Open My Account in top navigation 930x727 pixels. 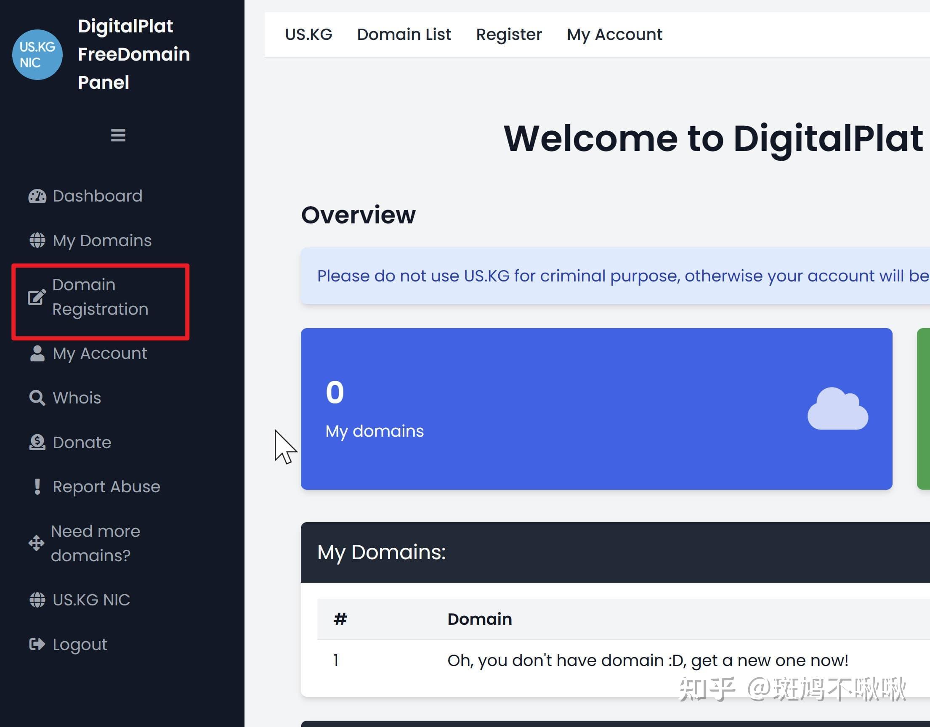[614, 34]
